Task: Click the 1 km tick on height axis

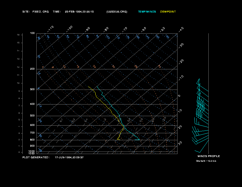Action: click(19, 146)
